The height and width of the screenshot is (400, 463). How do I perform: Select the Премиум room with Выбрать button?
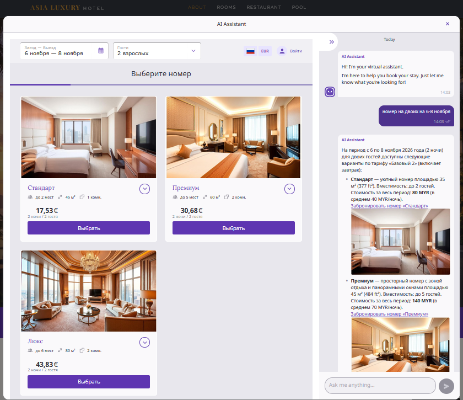click(x=234, y=228)
